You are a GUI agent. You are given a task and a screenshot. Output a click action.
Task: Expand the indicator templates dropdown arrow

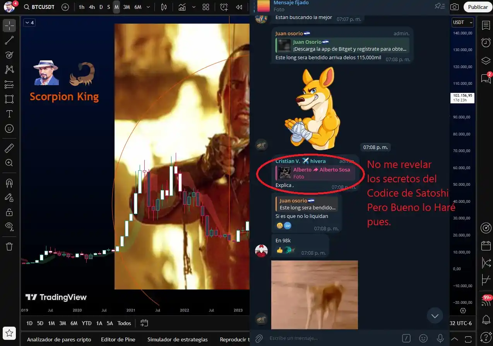[x=193, y=7]
